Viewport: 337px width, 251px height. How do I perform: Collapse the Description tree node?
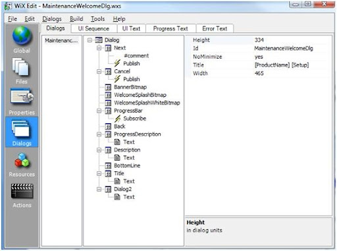click(99, 150)
